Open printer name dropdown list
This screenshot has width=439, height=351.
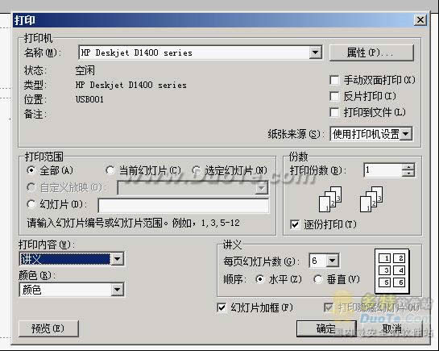coord(316,52)
